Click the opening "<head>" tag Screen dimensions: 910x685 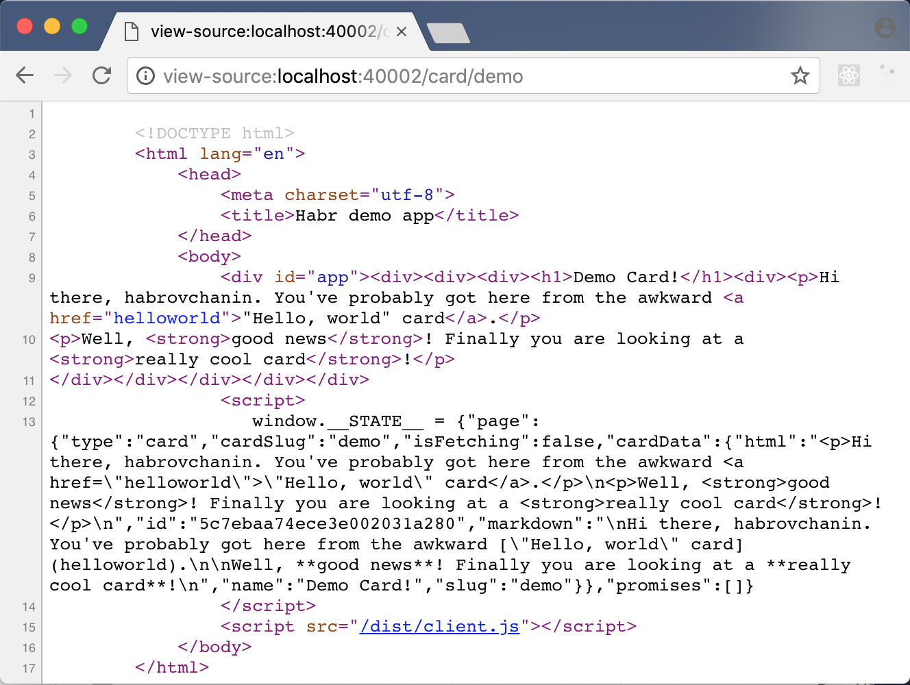tap(210, 175)
